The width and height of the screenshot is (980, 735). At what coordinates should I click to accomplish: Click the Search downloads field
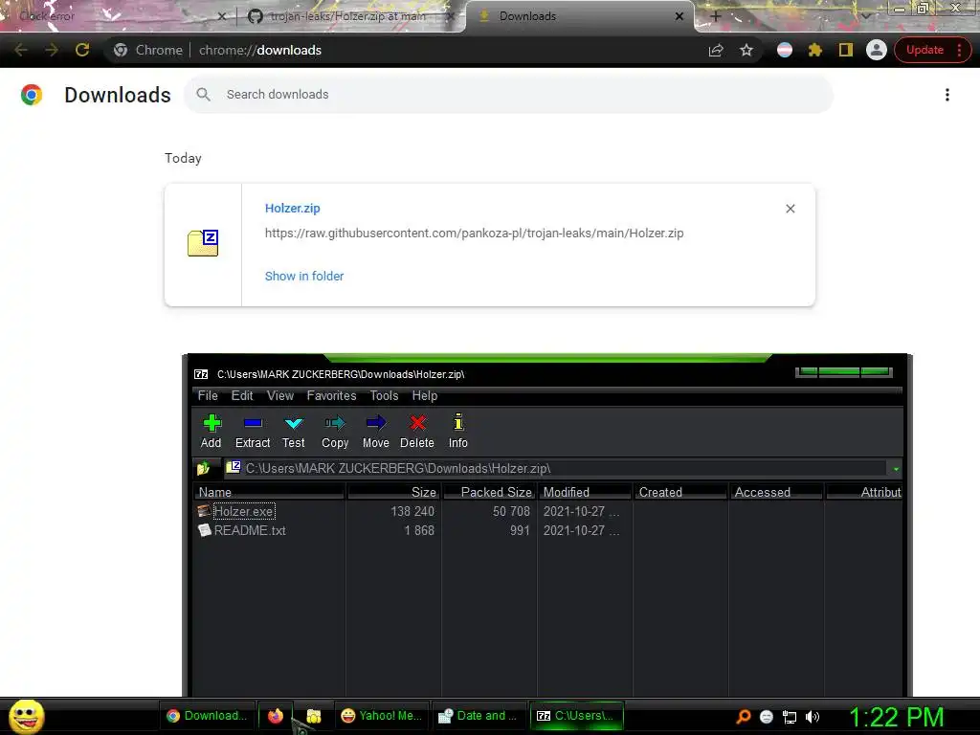[x=508, y=95]
